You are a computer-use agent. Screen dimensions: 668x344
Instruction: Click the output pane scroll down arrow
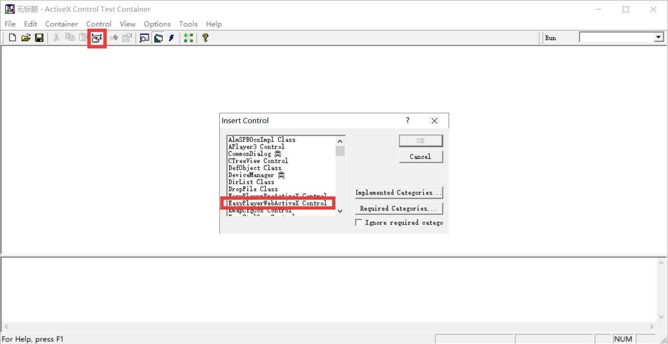[661, 317]
